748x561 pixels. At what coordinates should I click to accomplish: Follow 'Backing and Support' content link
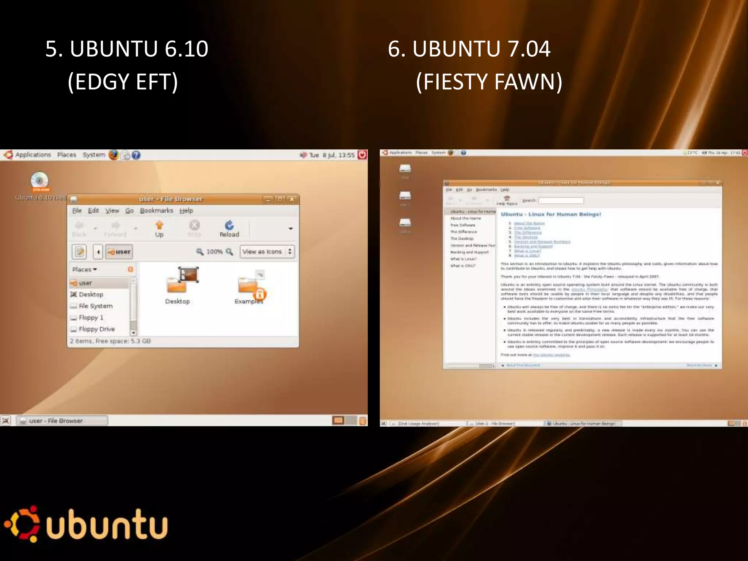[533, 247]
